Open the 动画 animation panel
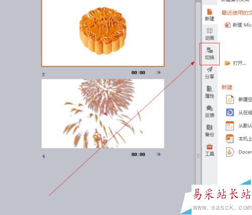Viewport: 252px width, 215px height. (210, 34)
